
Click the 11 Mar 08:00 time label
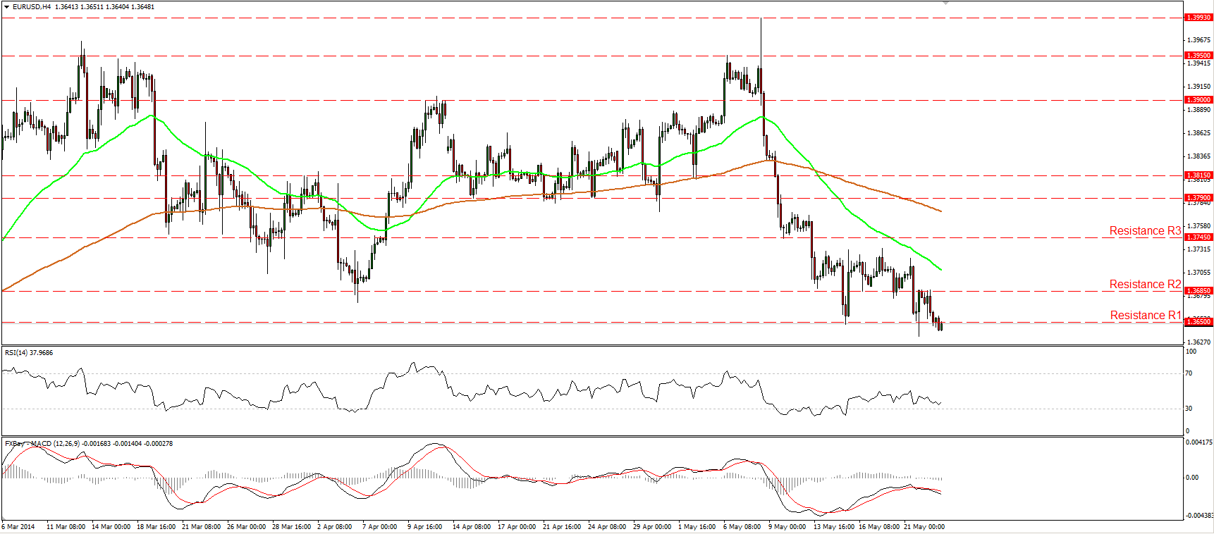(x=66, y=526)
